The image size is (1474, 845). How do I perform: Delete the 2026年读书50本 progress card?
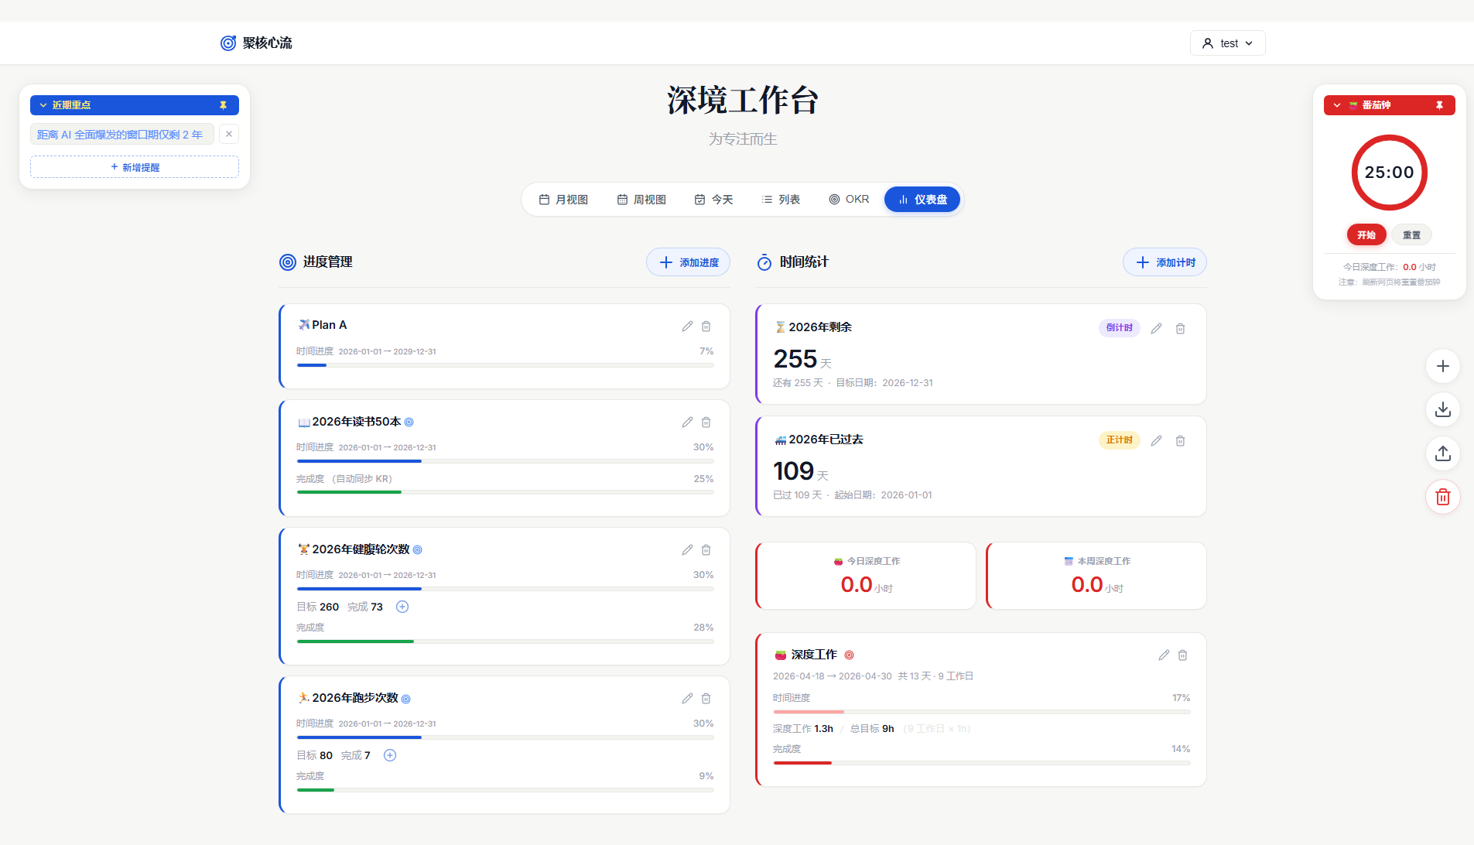(706, 422)
